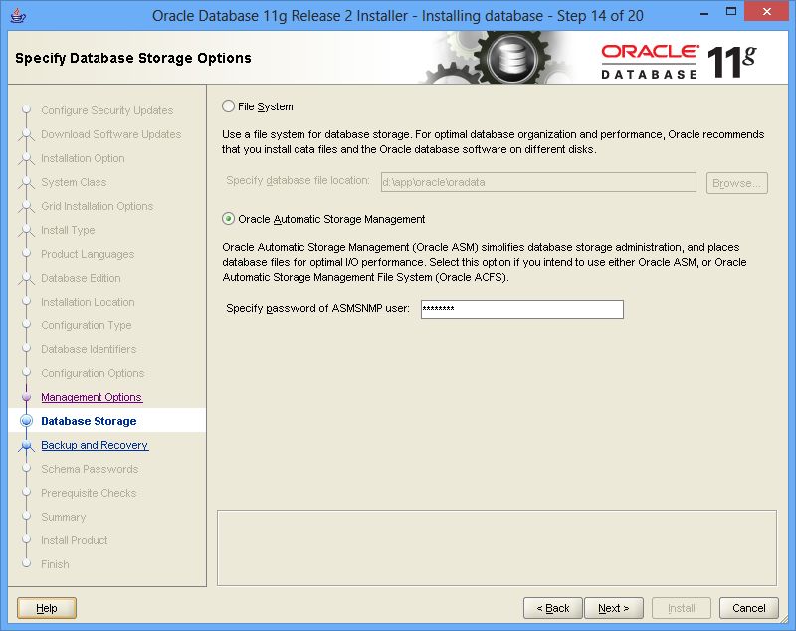This screenshot has height=631, width=796.
Task: Click the Grid Installation Options step
Action: 97,206
